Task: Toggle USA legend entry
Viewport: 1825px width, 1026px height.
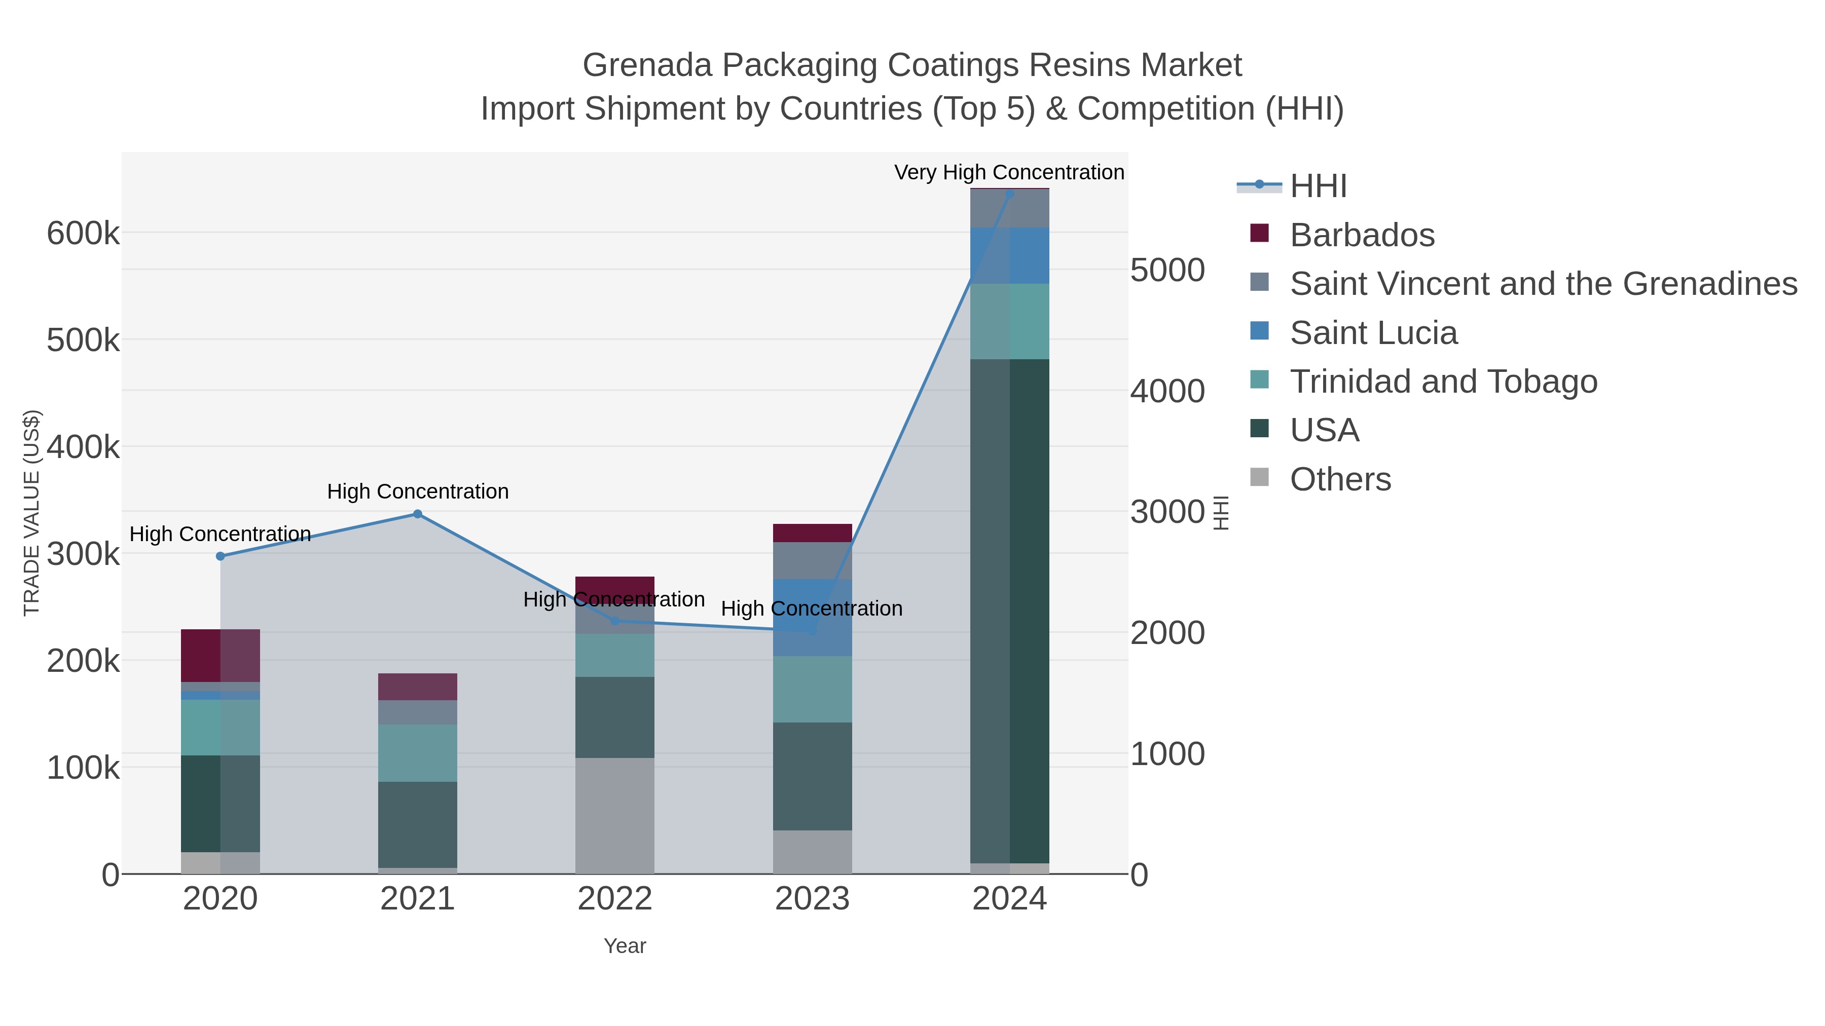Action: point(1305,430)
